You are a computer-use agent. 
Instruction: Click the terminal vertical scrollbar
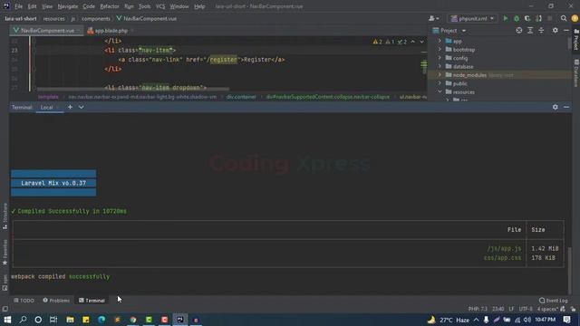pyautogui.click(x=570, y=270)
